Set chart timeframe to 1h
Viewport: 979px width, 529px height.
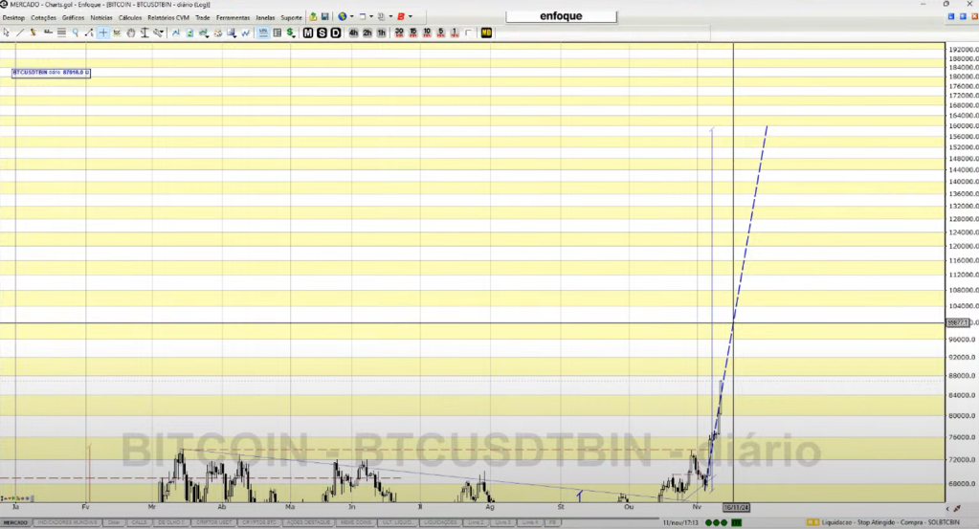point(381,33)
